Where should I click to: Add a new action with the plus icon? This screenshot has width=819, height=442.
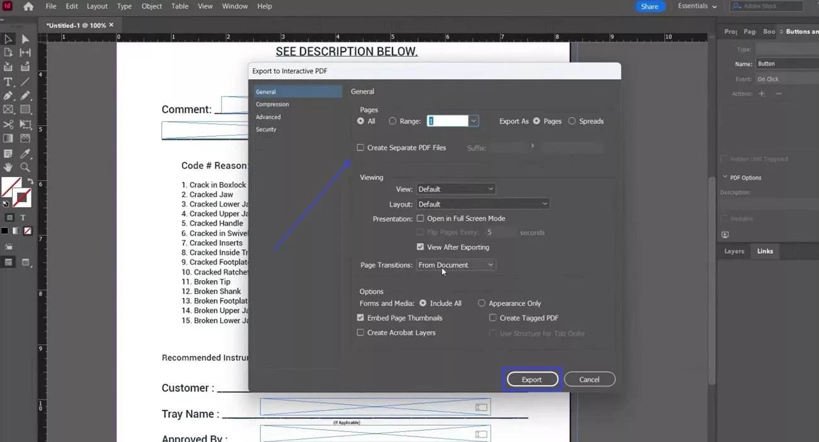(x=761, y=93)
